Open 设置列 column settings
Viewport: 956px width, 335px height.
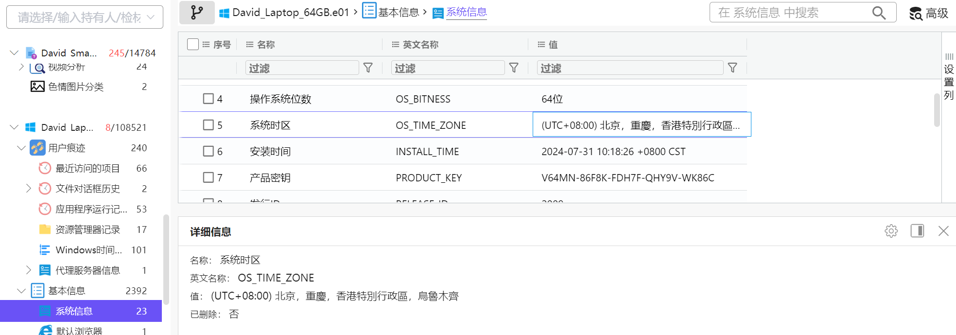click(949, 76)
